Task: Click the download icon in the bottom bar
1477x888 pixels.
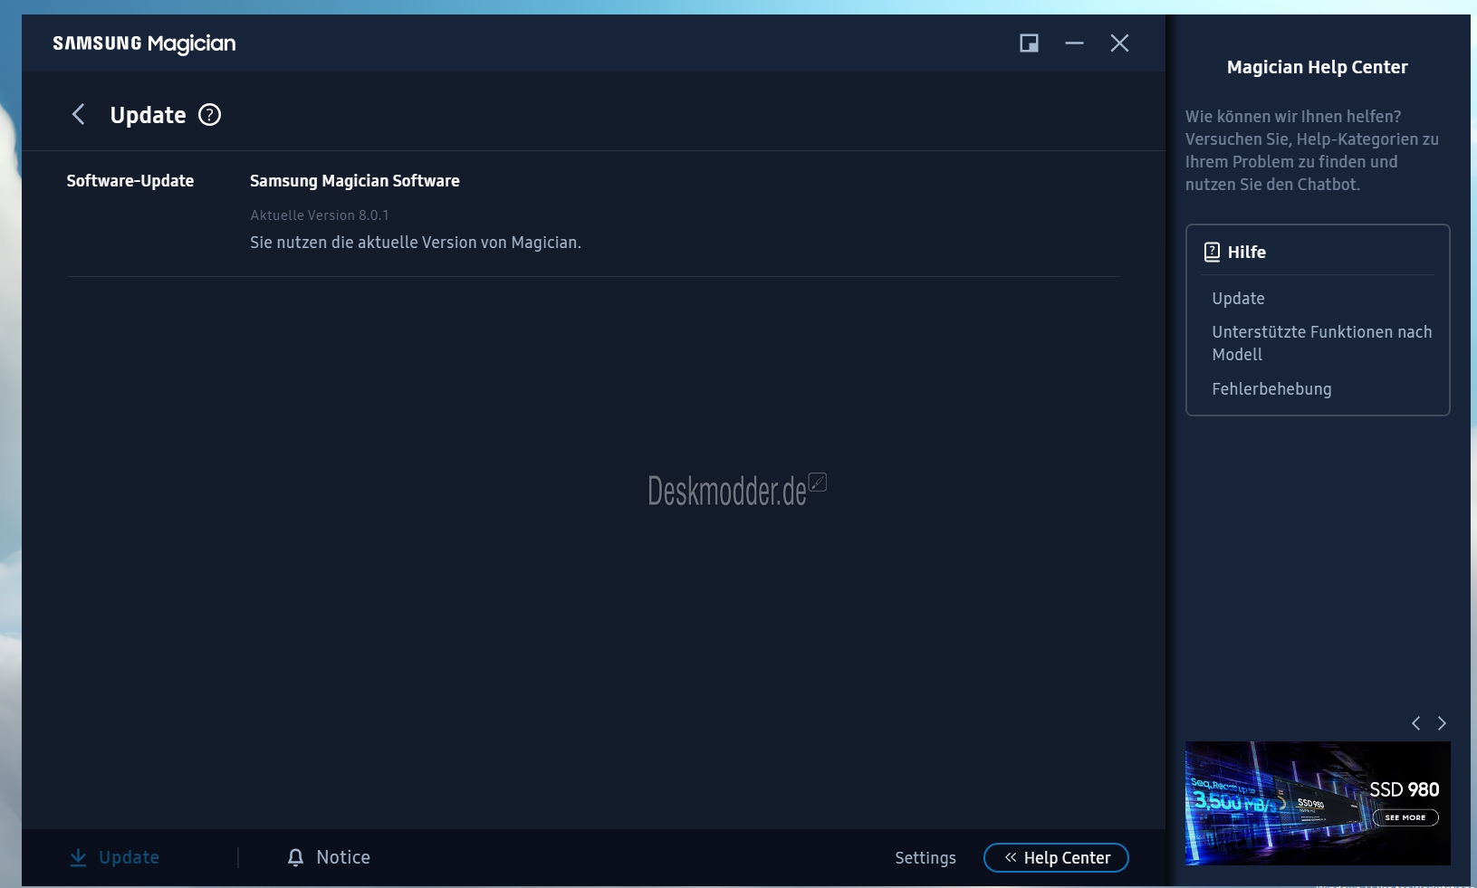Action: pyautogui.click(x=79, y=857)
